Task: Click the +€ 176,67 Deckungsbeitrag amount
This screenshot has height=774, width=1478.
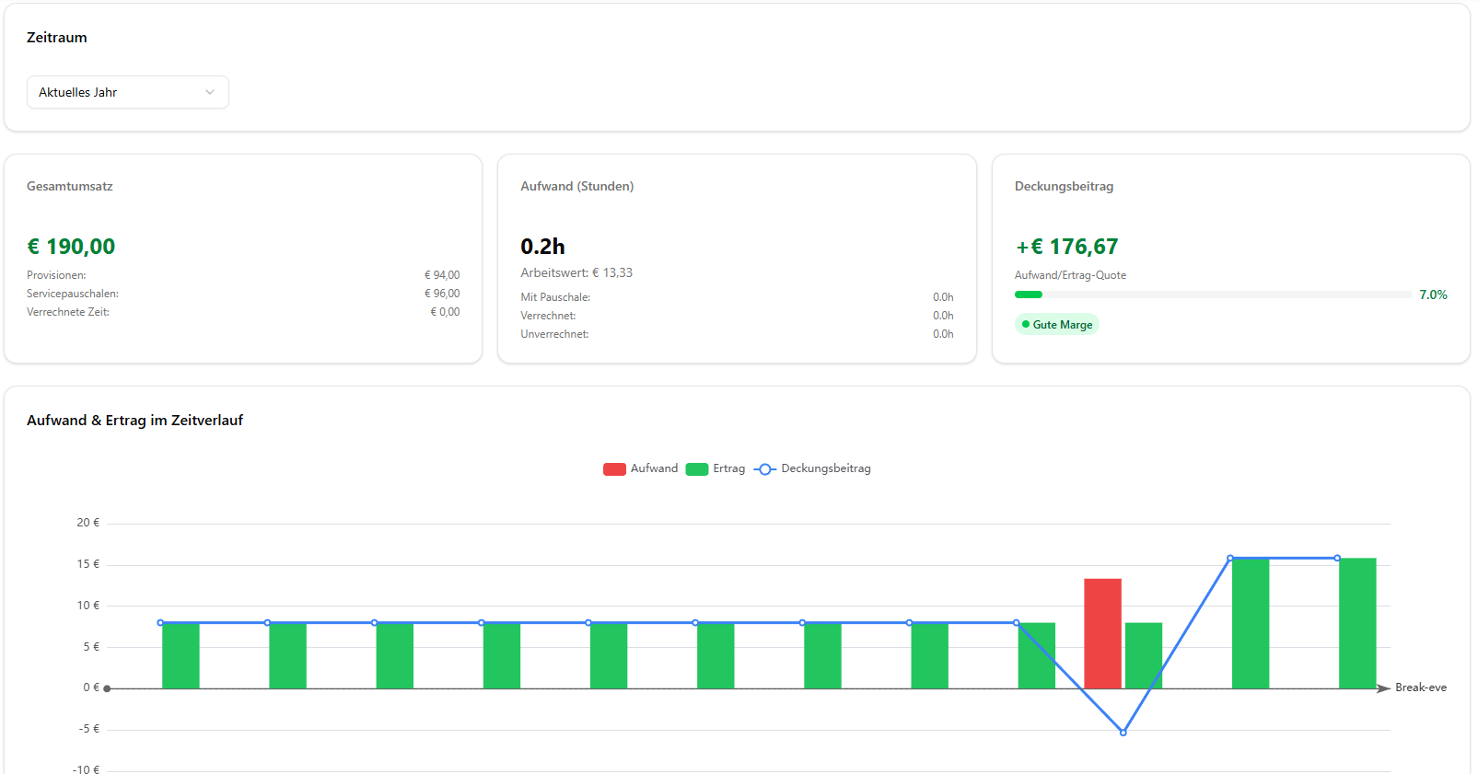Action: pyautogui.click(x=1066, y=247)
